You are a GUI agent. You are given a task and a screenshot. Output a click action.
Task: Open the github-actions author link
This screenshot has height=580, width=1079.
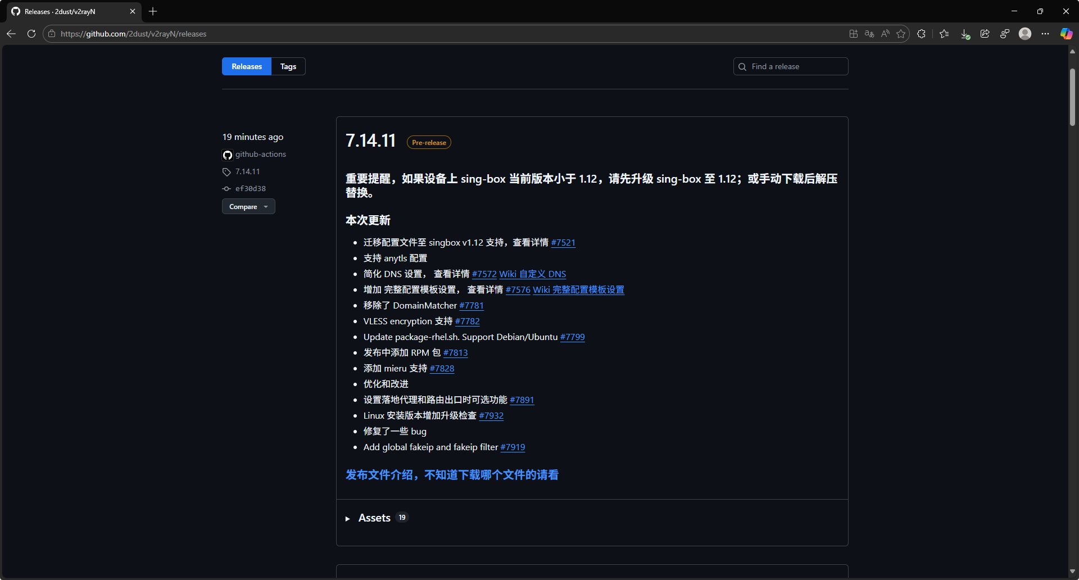(260, 154)
